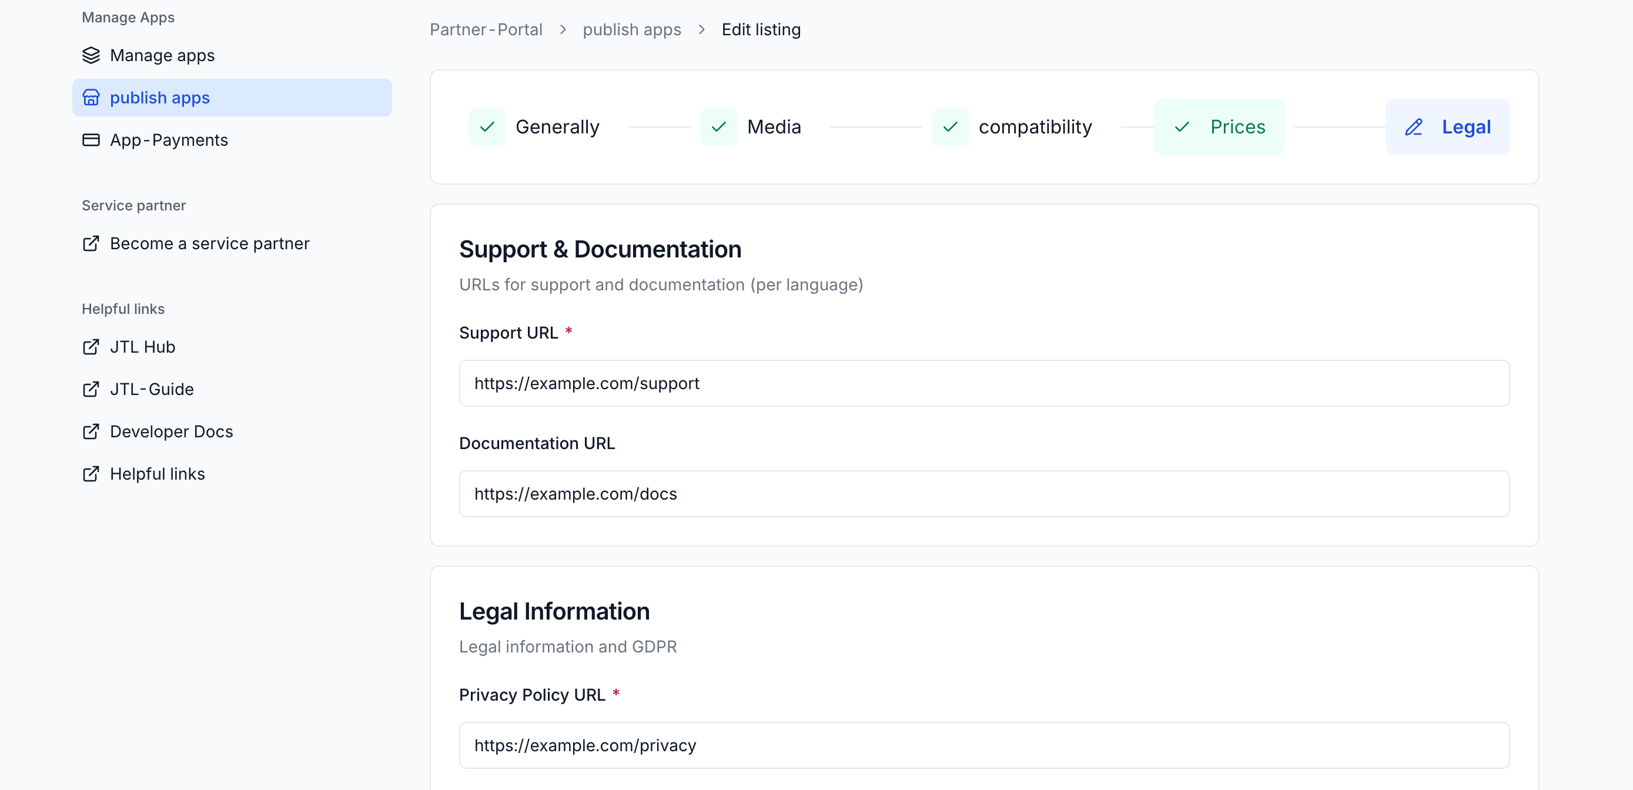Go to Partner-Portal breadcrumb
The height and width of the screenshot is (790, 1633).
(x=486, y=30)
